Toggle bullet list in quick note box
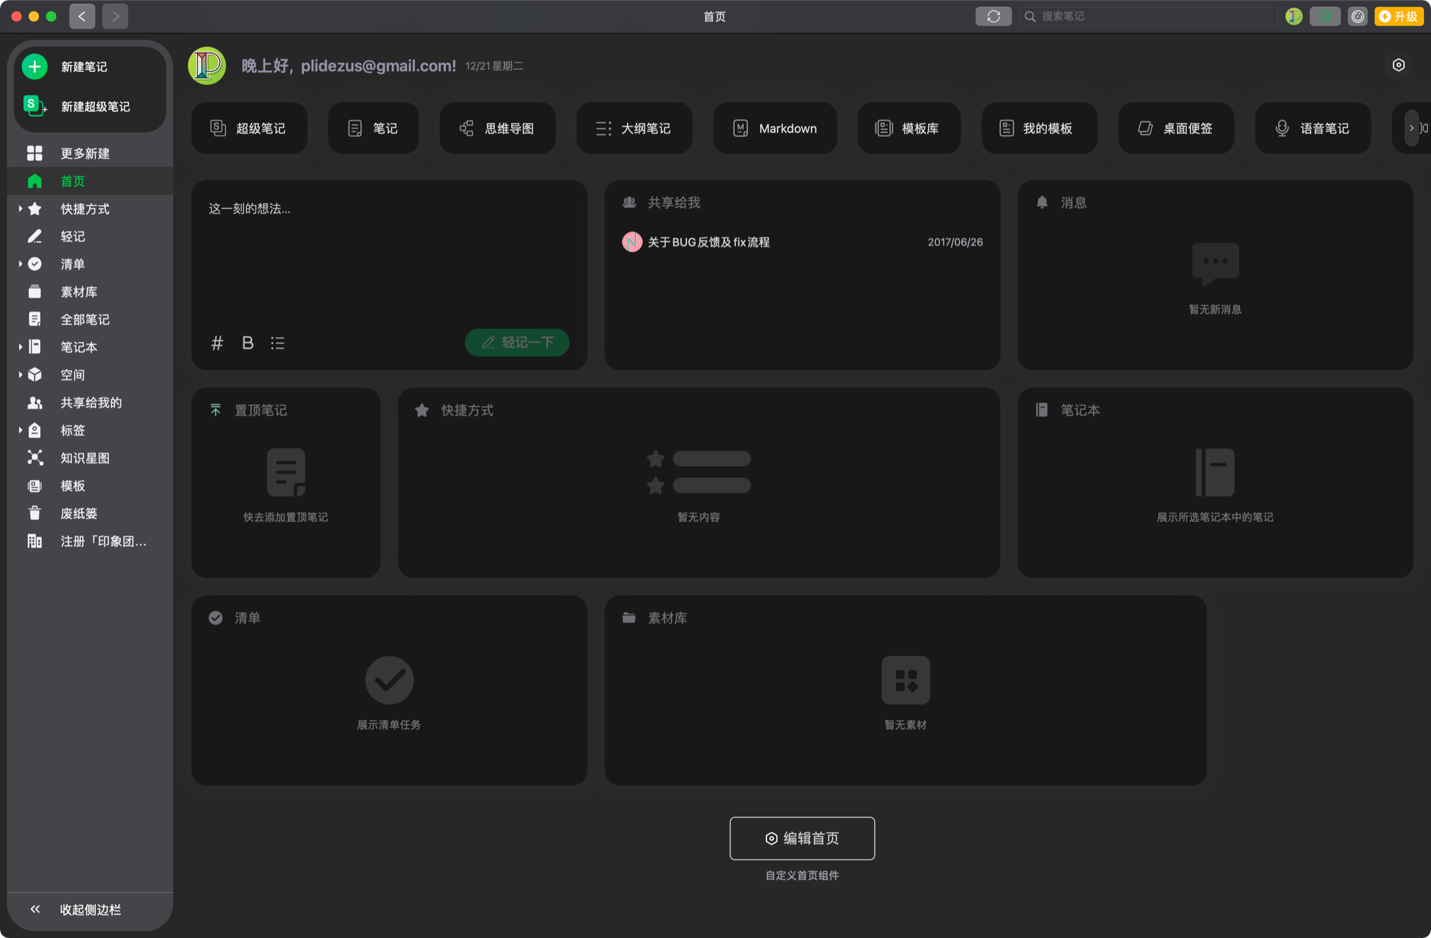1431x938 pixels. [278, 343]
